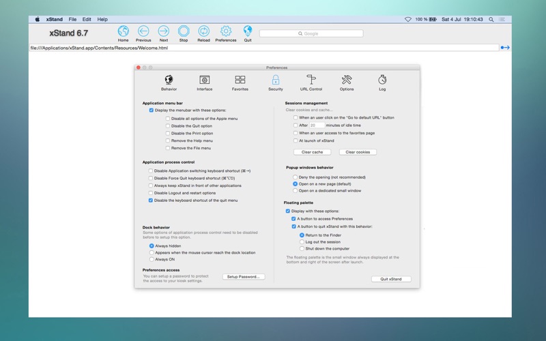Check Disable all options of the Apple menu

pyautogui.click(x=167, y=119)
